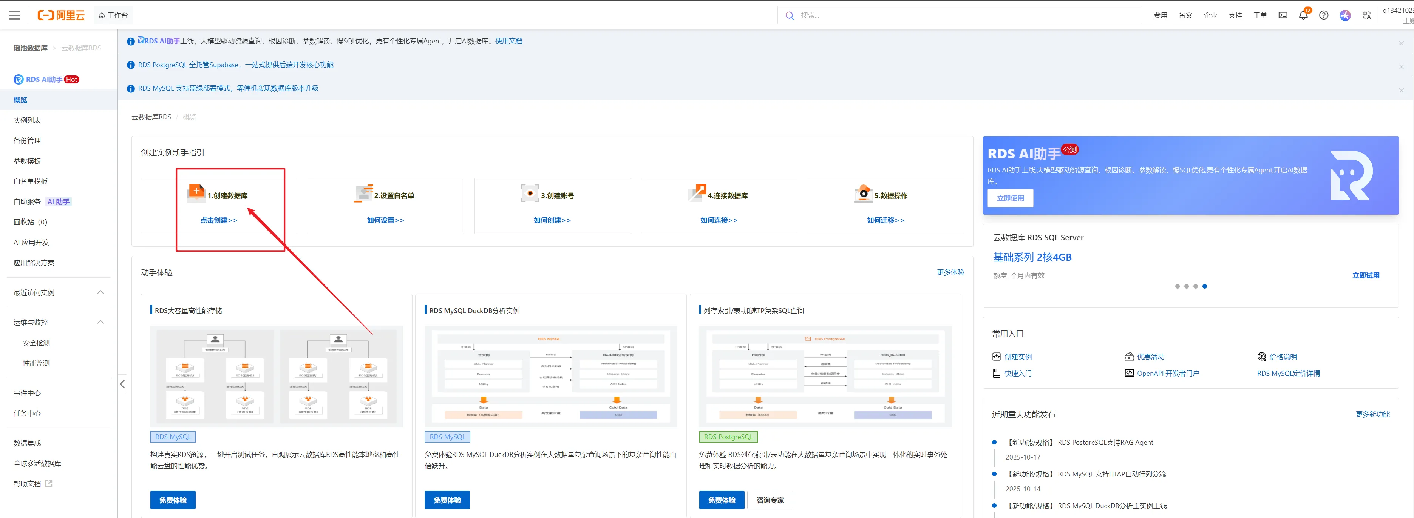Open the notifications bell with badge 12
Viewport: 1414px width, 518px height.
[1303, 15]
